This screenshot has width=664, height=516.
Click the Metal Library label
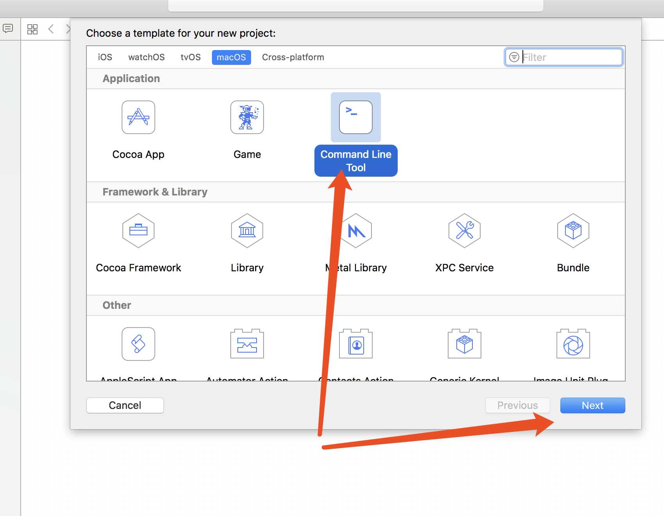356,268
